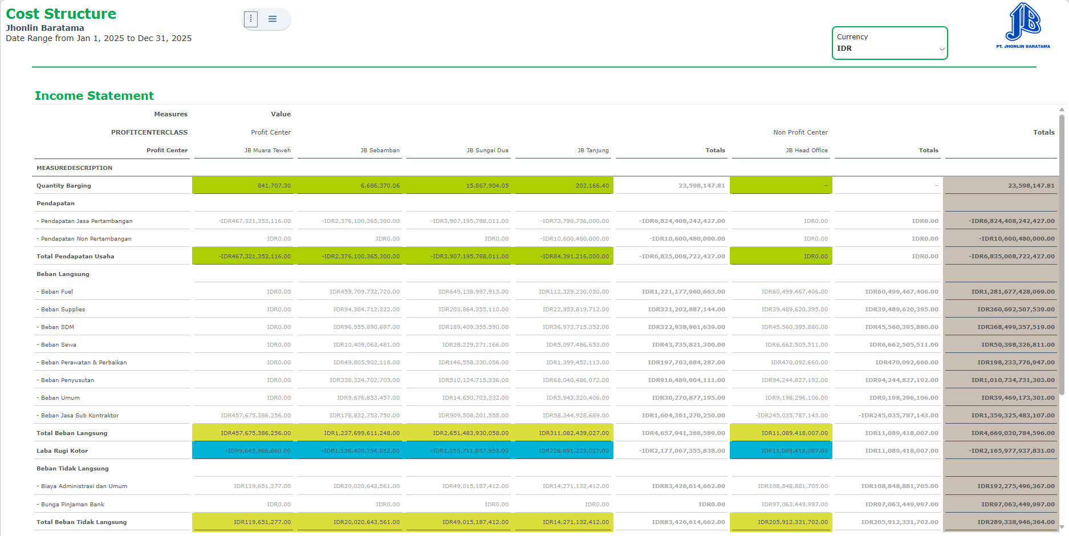
Task: Click the scrollbar down arrow
Action: [1062, 527]
